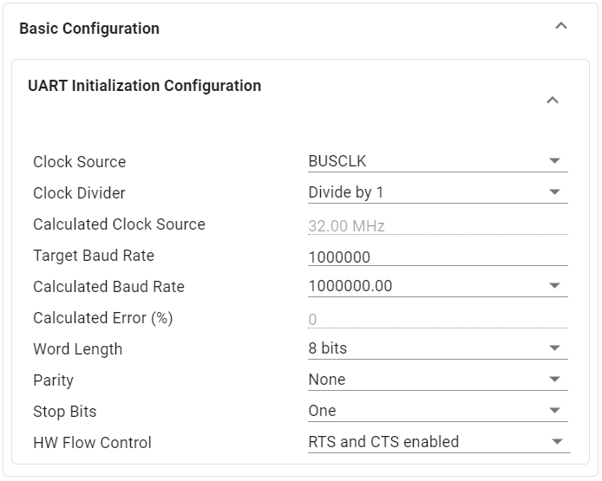Click the None parity value
Viewport: 602px width, 481px height.
pyautogui.click(x=327, y=380)
